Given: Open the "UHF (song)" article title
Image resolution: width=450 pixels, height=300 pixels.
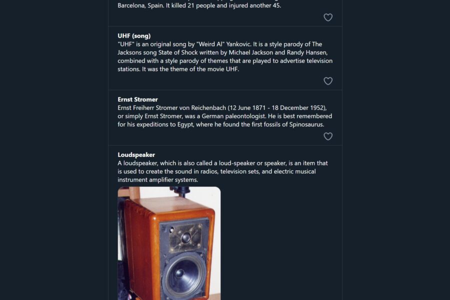Looking at the screenshot, I should (134, 36).
